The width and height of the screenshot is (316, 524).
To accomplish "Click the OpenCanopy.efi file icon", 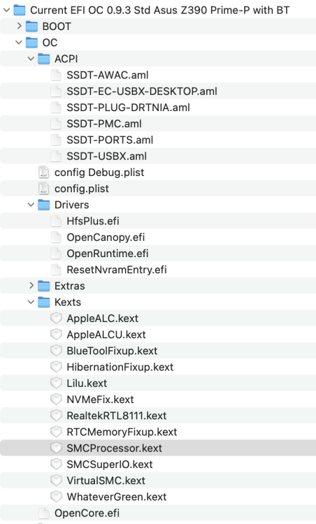I will pyautogui.click(x=56, y=238).
